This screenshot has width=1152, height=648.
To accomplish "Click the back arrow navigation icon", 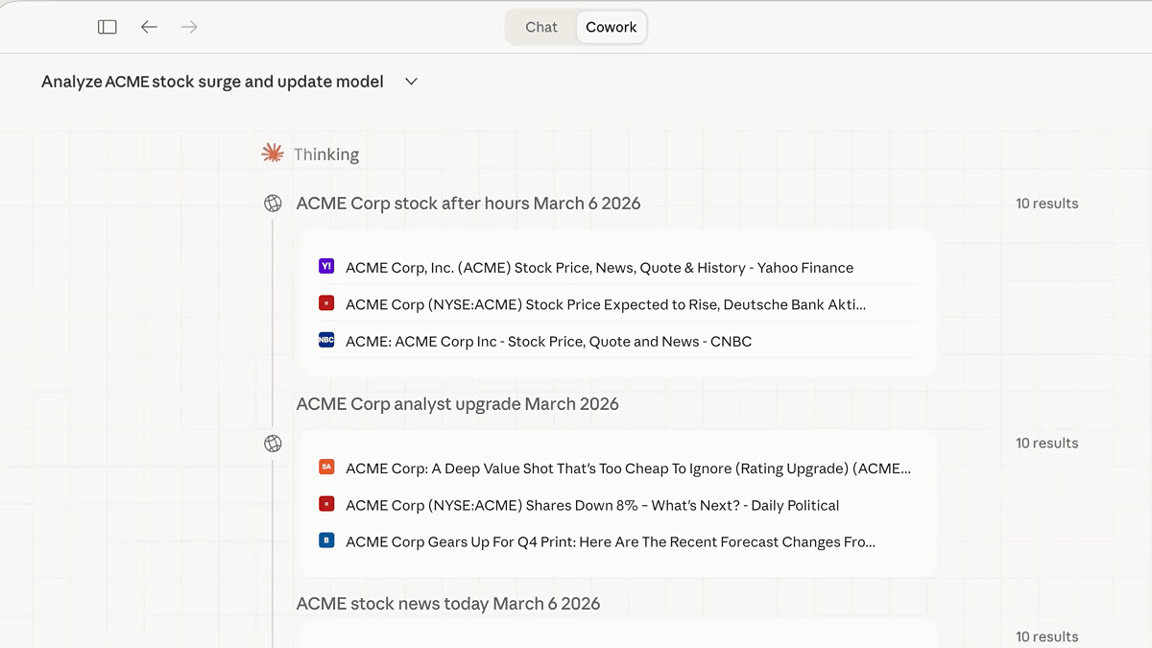I will pos(149,27).
